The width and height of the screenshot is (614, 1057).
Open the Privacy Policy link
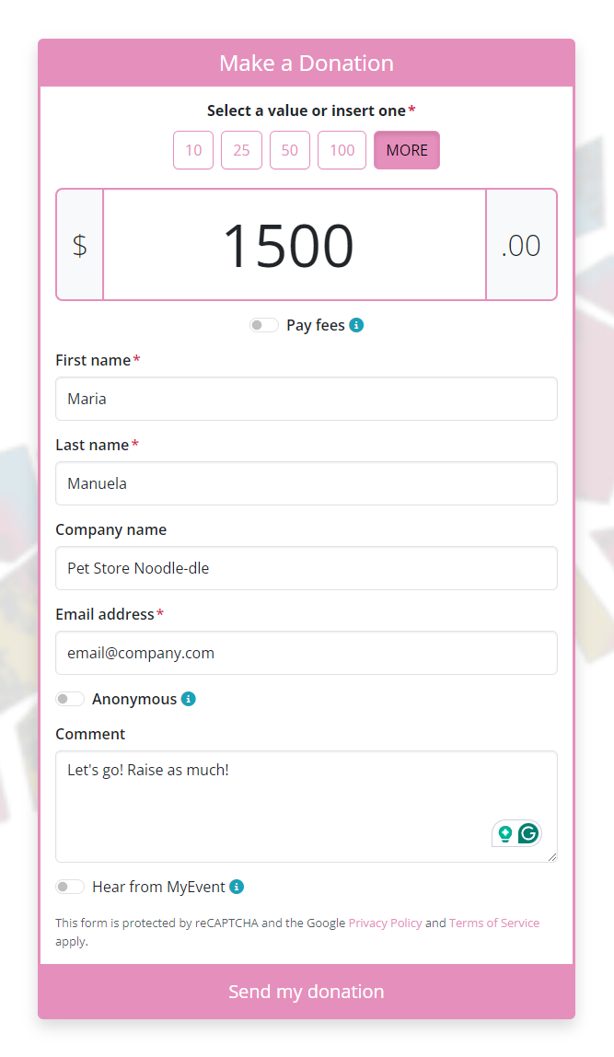tap(385, 923)
